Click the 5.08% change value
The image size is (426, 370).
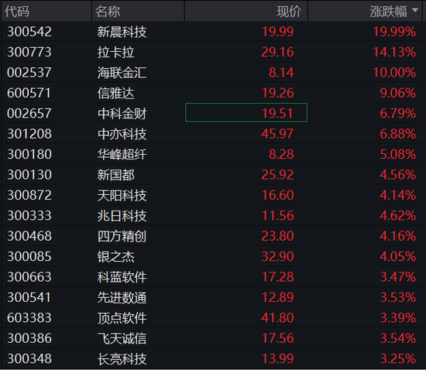[398, 155]
